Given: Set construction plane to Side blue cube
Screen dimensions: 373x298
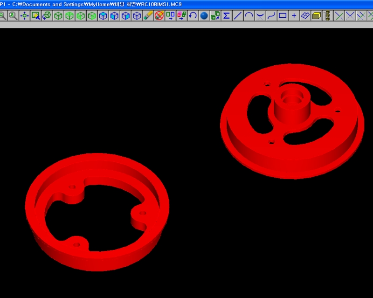Looking at the screenshot, I should click(x=125, y=16).
